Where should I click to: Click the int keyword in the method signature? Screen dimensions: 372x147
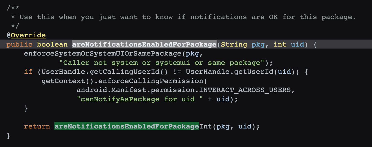pyautogui.click(x=280, y=44)
